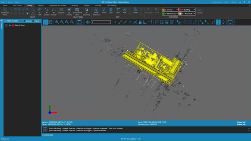Open the Point Clouds ribbon tab
The image size is (251, 141).
[x=17, y=5]
